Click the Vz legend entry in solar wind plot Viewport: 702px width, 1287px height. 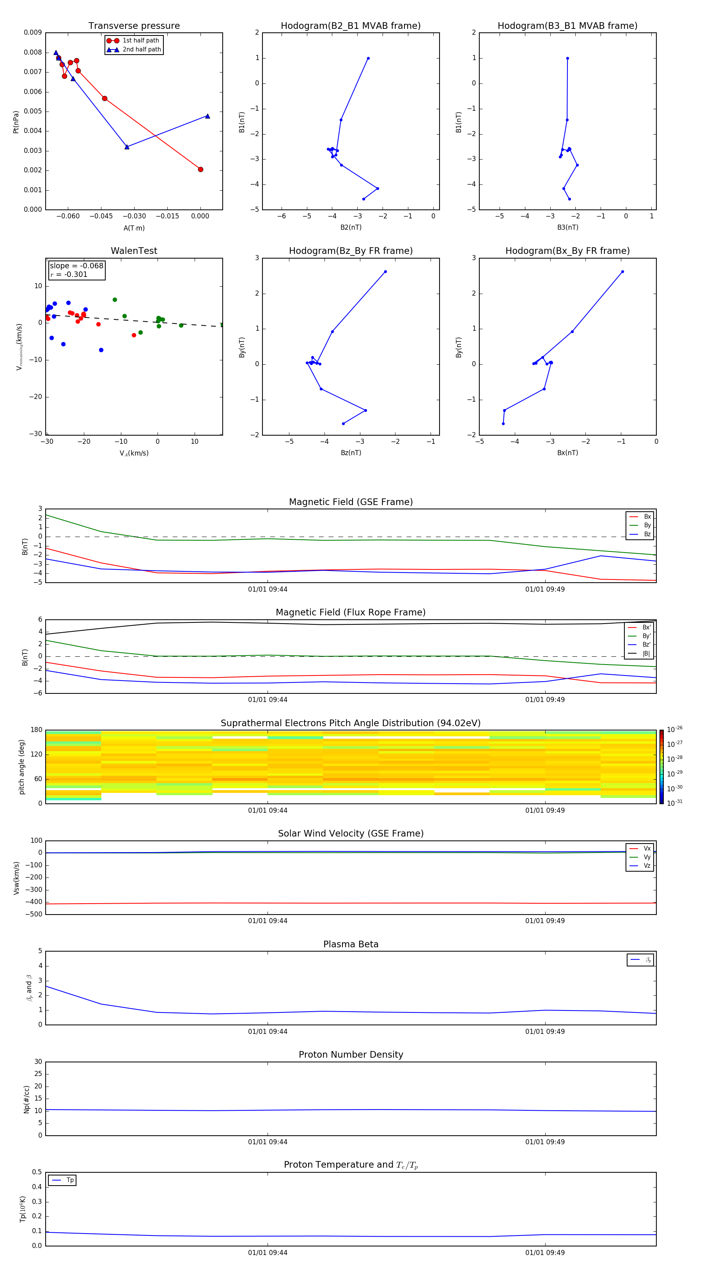pos(640,866)
